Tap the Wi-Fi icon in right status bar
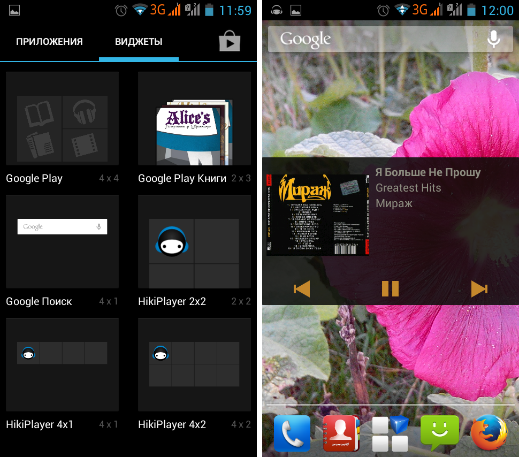The height and width of the screenshot is (457, 519). (402, 10)
